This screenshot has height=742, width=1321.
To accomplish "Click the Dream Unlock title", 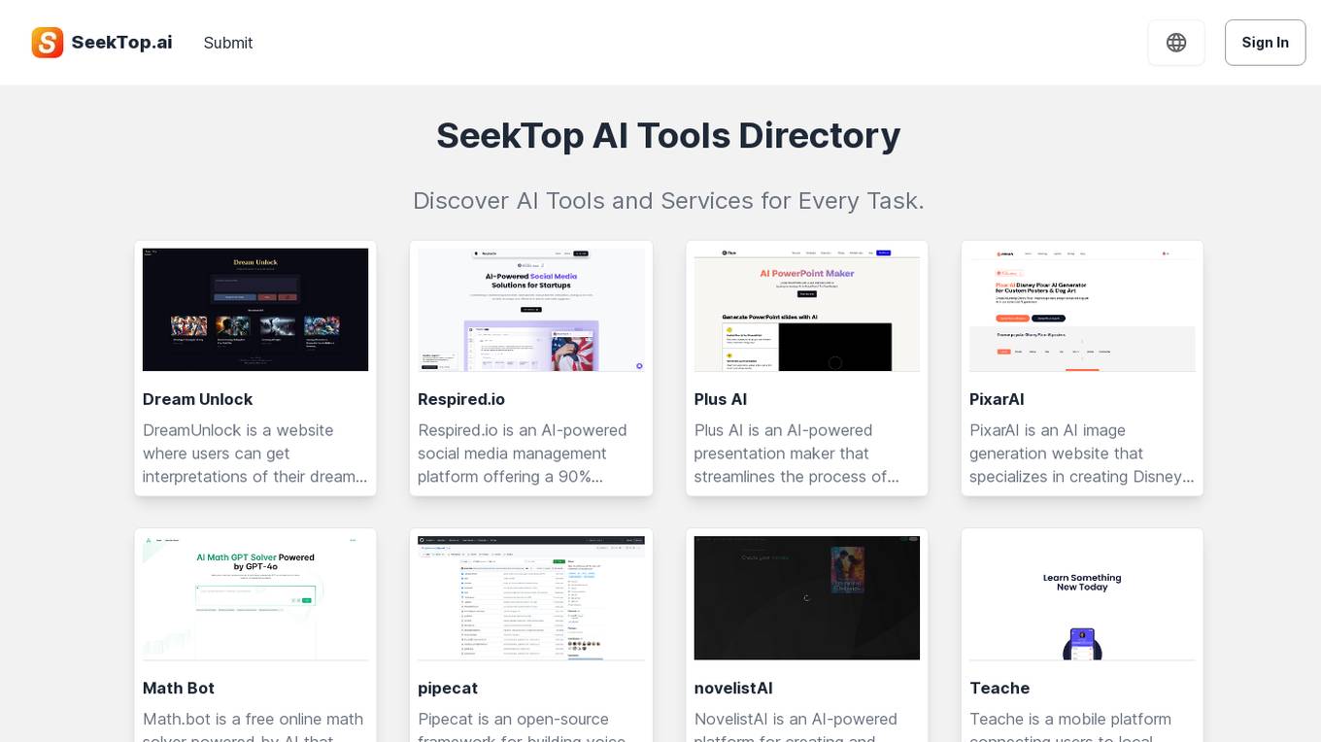I will [197, 399].
